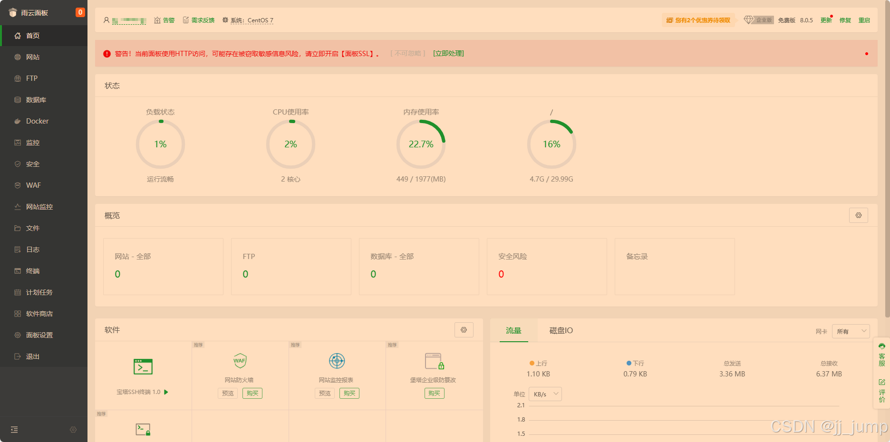Open the 监控 monitor icon
Image resolution: width=890 pixels, height=442 pixels.
[x=18, y=143]
